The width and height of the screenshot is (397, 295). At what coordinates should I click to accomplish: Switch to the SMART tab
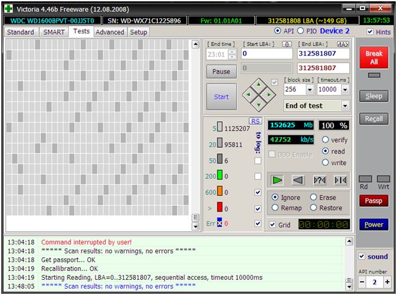coord(54,32)
